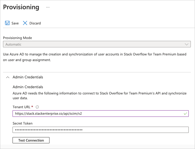Click the Provisioning Mode field label
This screenshot has height=149, width=195.
(x=17, y=38)
